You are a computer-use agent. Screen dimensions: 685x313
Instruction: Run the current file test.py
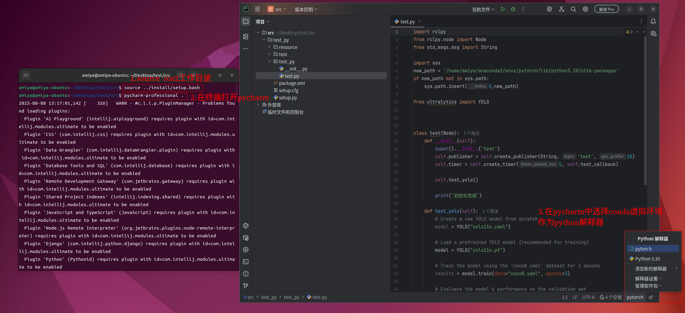coord(503,9)
